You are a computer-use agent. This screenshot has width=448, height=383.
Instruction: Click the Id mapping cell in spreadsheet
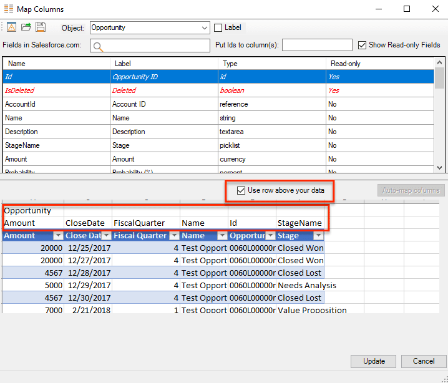click(x=252, y=223)
